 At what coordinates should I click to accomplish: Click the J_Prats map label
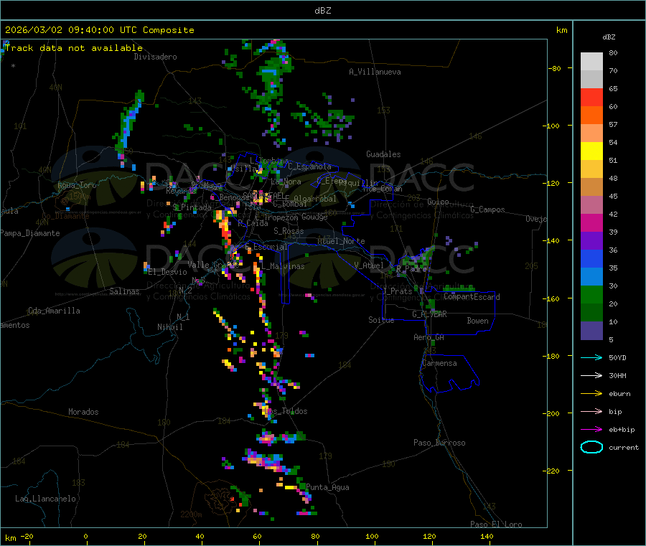tap(397, 291)
